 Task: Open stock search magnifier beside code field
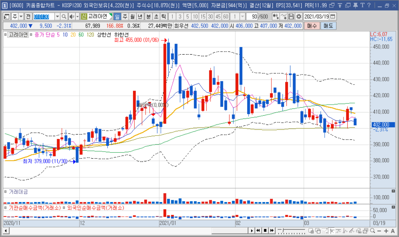(64, 16)
